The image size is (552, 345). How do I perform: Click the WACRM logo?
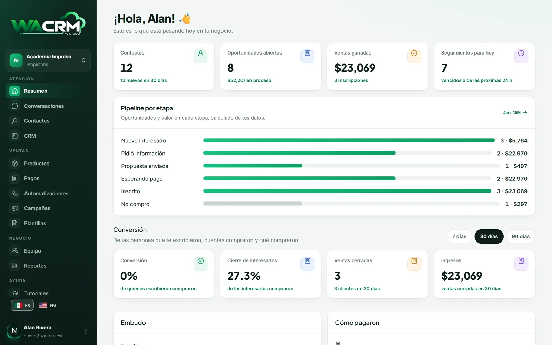[x=48, y=24]
